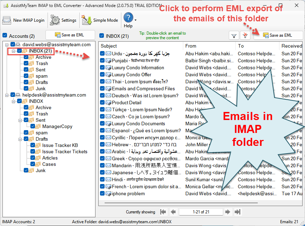The width and height of the screenshot is (305, 226).
Task: Click envelope icon of Luxury Condo Offer
Action: pos(108,75)
